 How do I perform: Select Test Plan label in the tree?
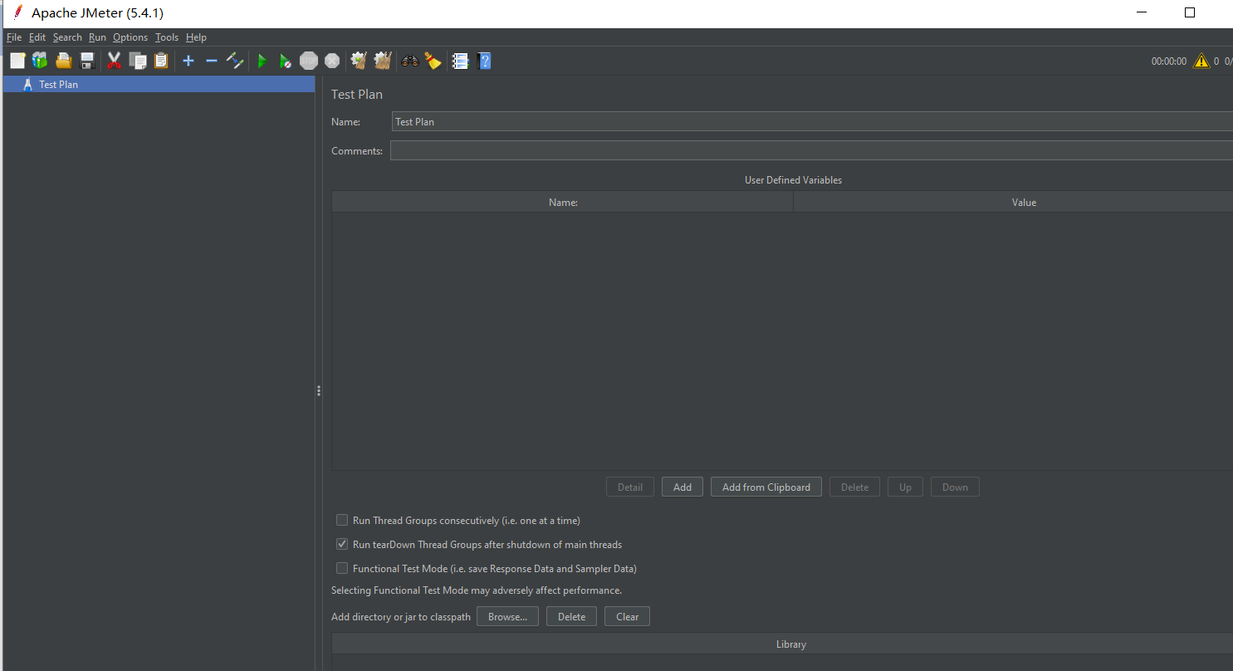coord(59,84)
